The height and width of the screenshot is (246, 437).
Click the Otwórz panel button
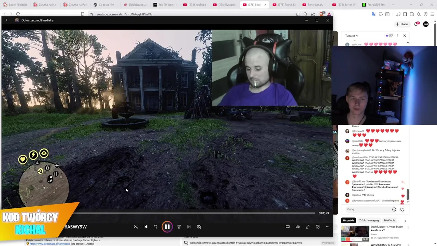(328, 243)
